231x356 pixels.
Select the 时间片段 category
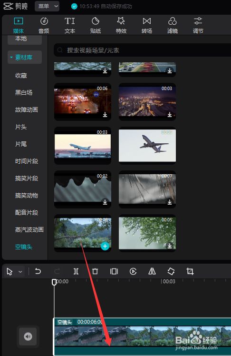26,161
